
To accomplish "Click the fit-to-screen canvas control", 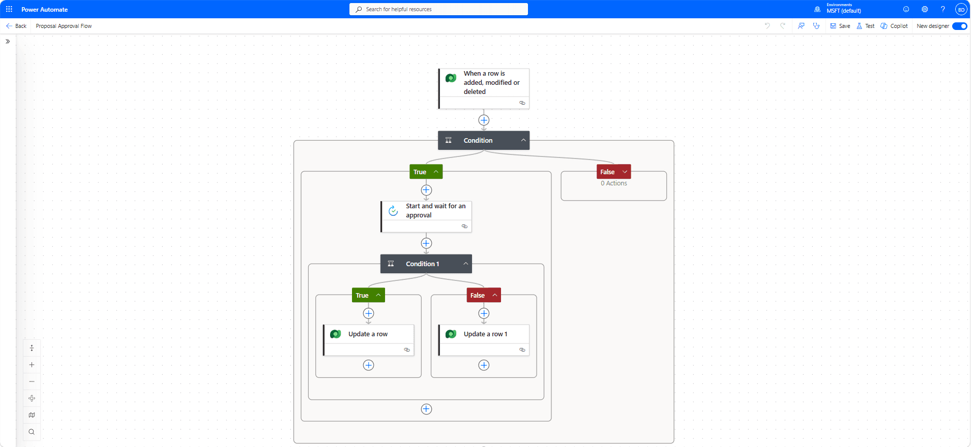I will pos(32,398).
